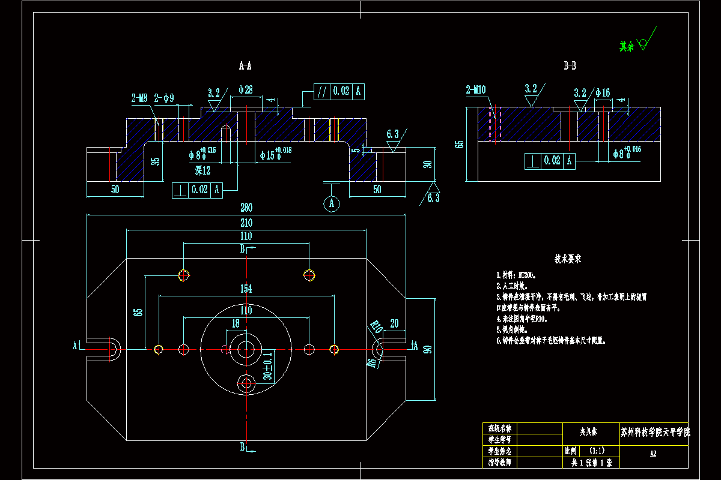Viewport: 721px width, 480px height.
Task: Click the A-A section view title
Action: (245, 65)
